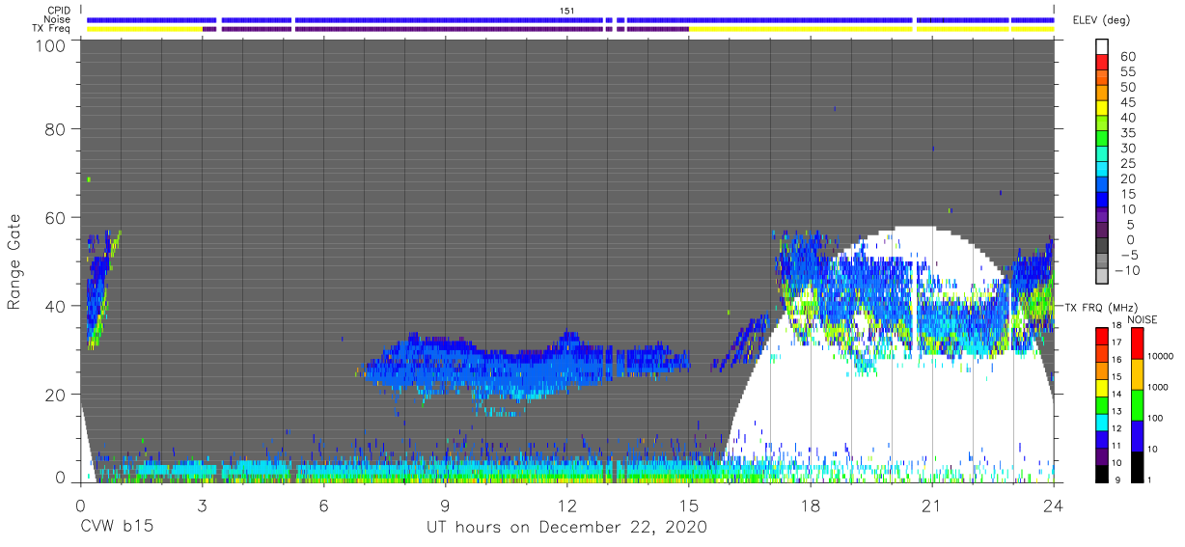1185x547 pixels.
Task: Click the elevation legend value 60
Action: coord(1127,57)
